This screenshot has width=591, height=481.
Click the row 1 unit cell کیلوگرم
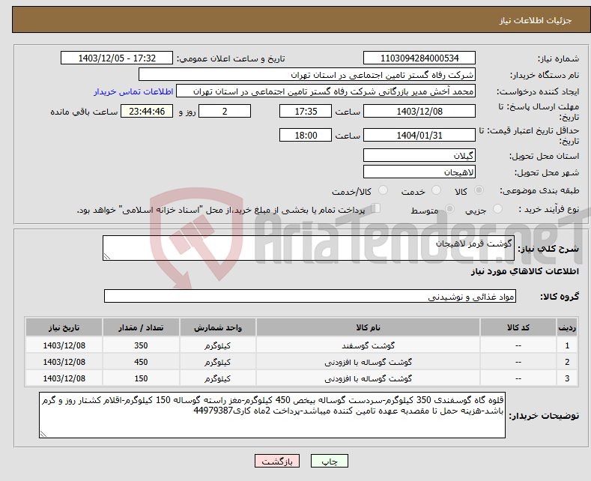pos(217,345)
